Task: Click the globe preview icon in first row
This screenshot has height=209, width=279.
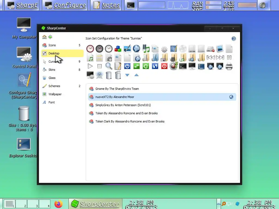Action: [137, 49]
